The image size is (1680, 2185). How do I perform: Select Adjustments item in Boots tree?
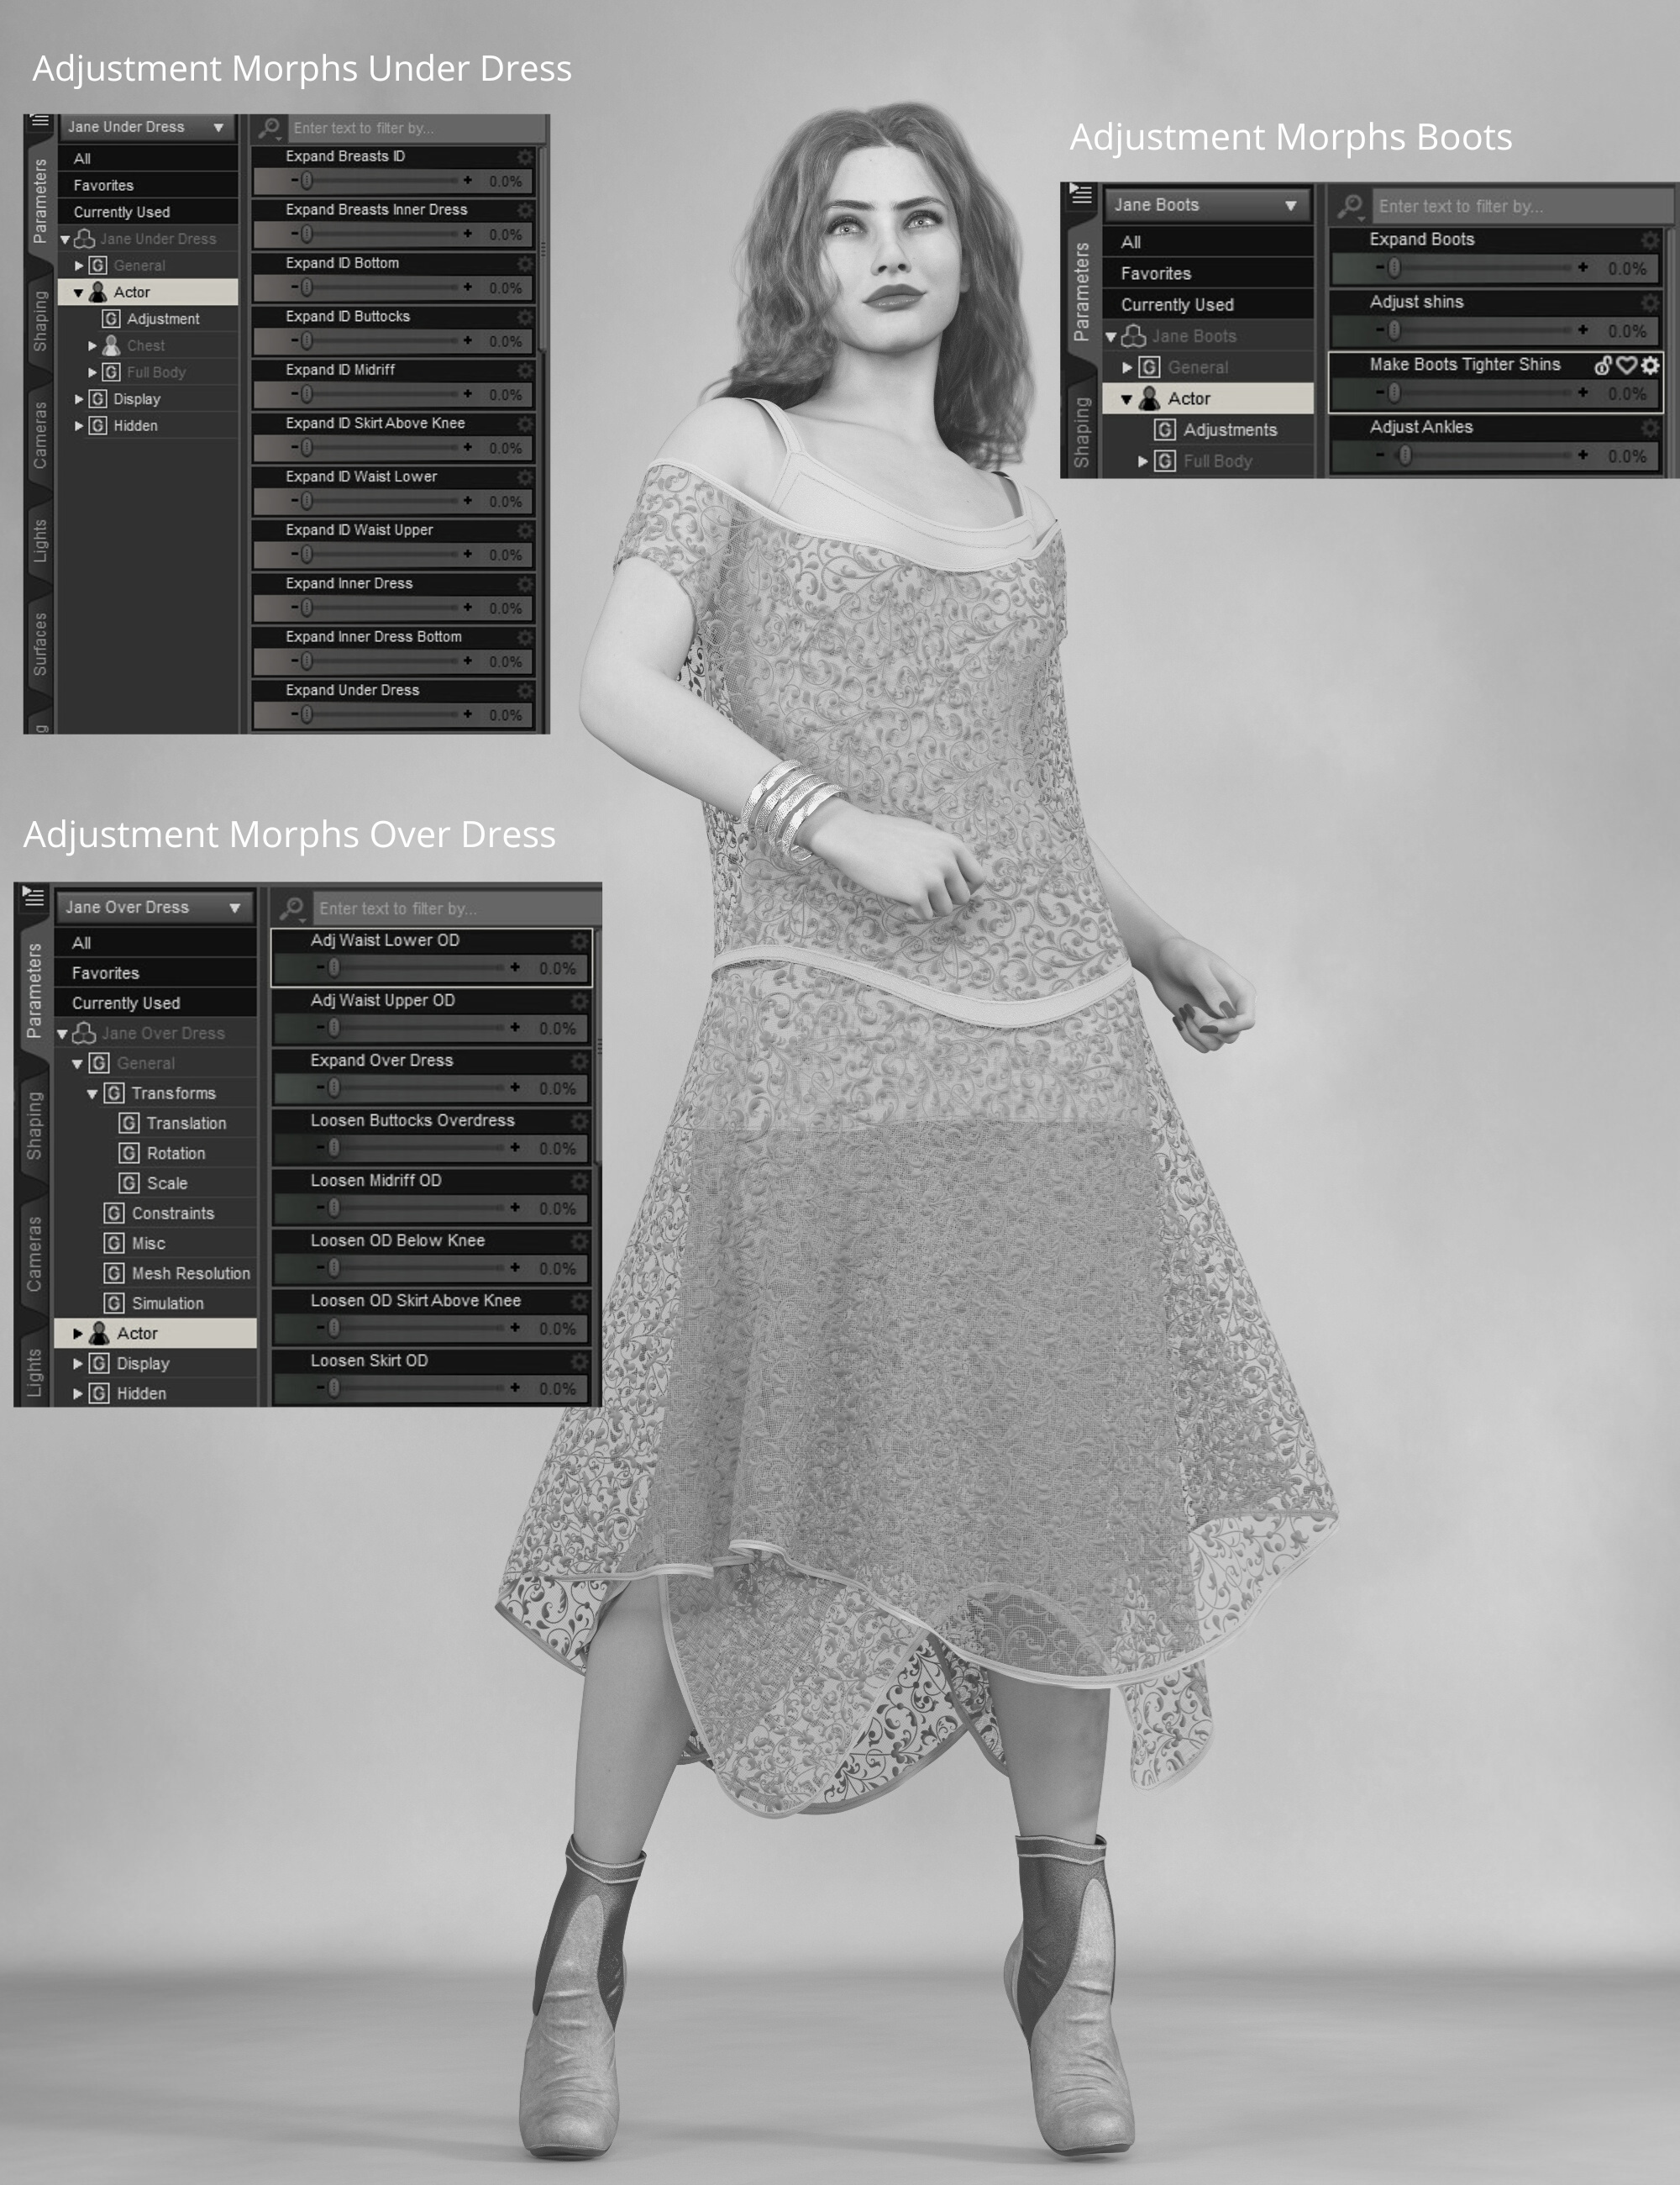click(x=1230, y=430)
